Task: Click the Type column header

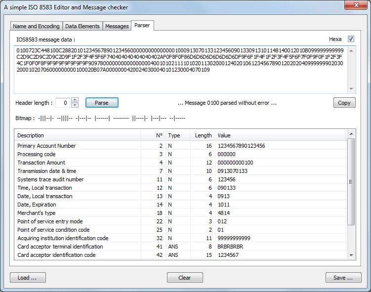Action: [178, 135]
